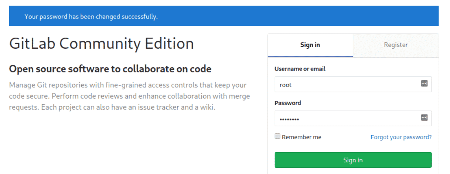Click the GitLab Community Edition heading
Screen dimensions: 450x174
coord(101,44)
